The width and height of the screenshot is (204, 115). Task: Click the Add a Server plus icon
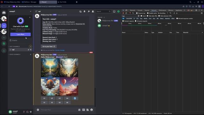pos(4,38)
